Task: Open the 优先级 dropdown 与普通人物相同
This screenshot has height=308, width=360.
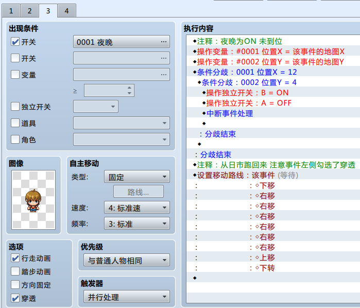Action: tap(127, 260)
